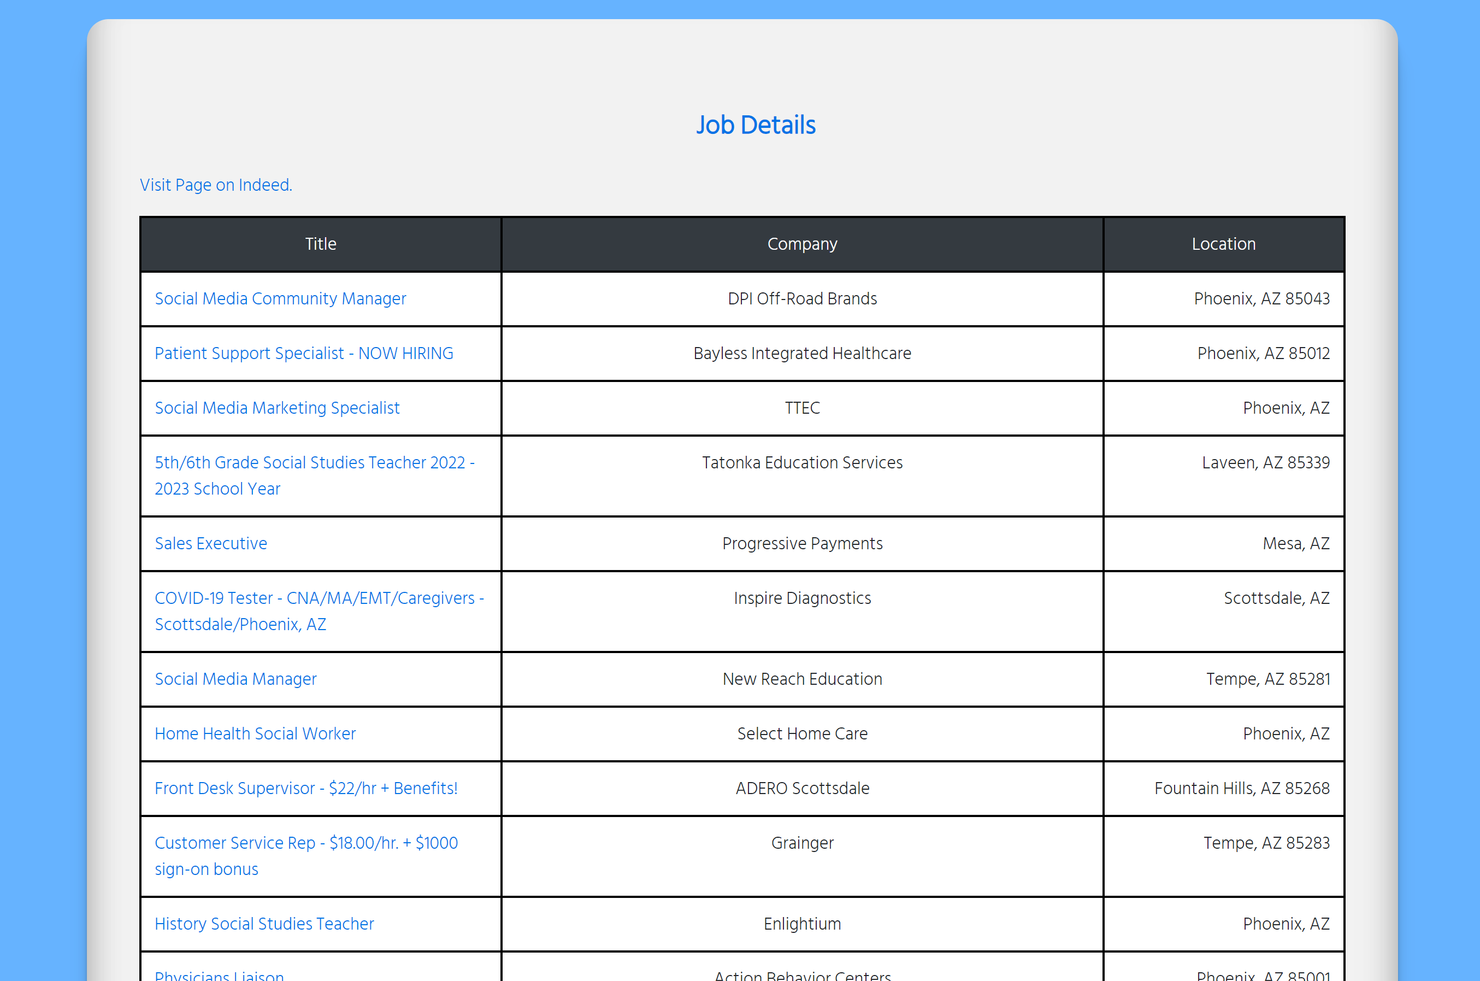Image resolution: width=1480 pixels, height=981 pixels.
Task: Open the Social Media Manager job link
Action: click(x=235, y=679)
